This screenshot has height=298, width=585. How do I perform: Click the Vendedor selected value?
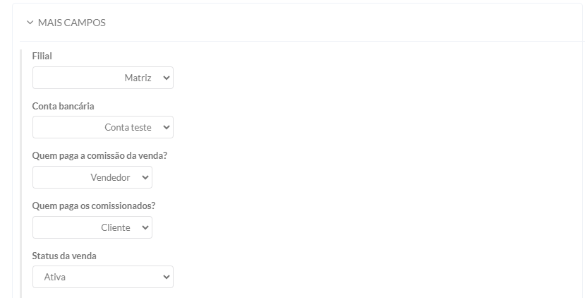(x=110, y=177)
